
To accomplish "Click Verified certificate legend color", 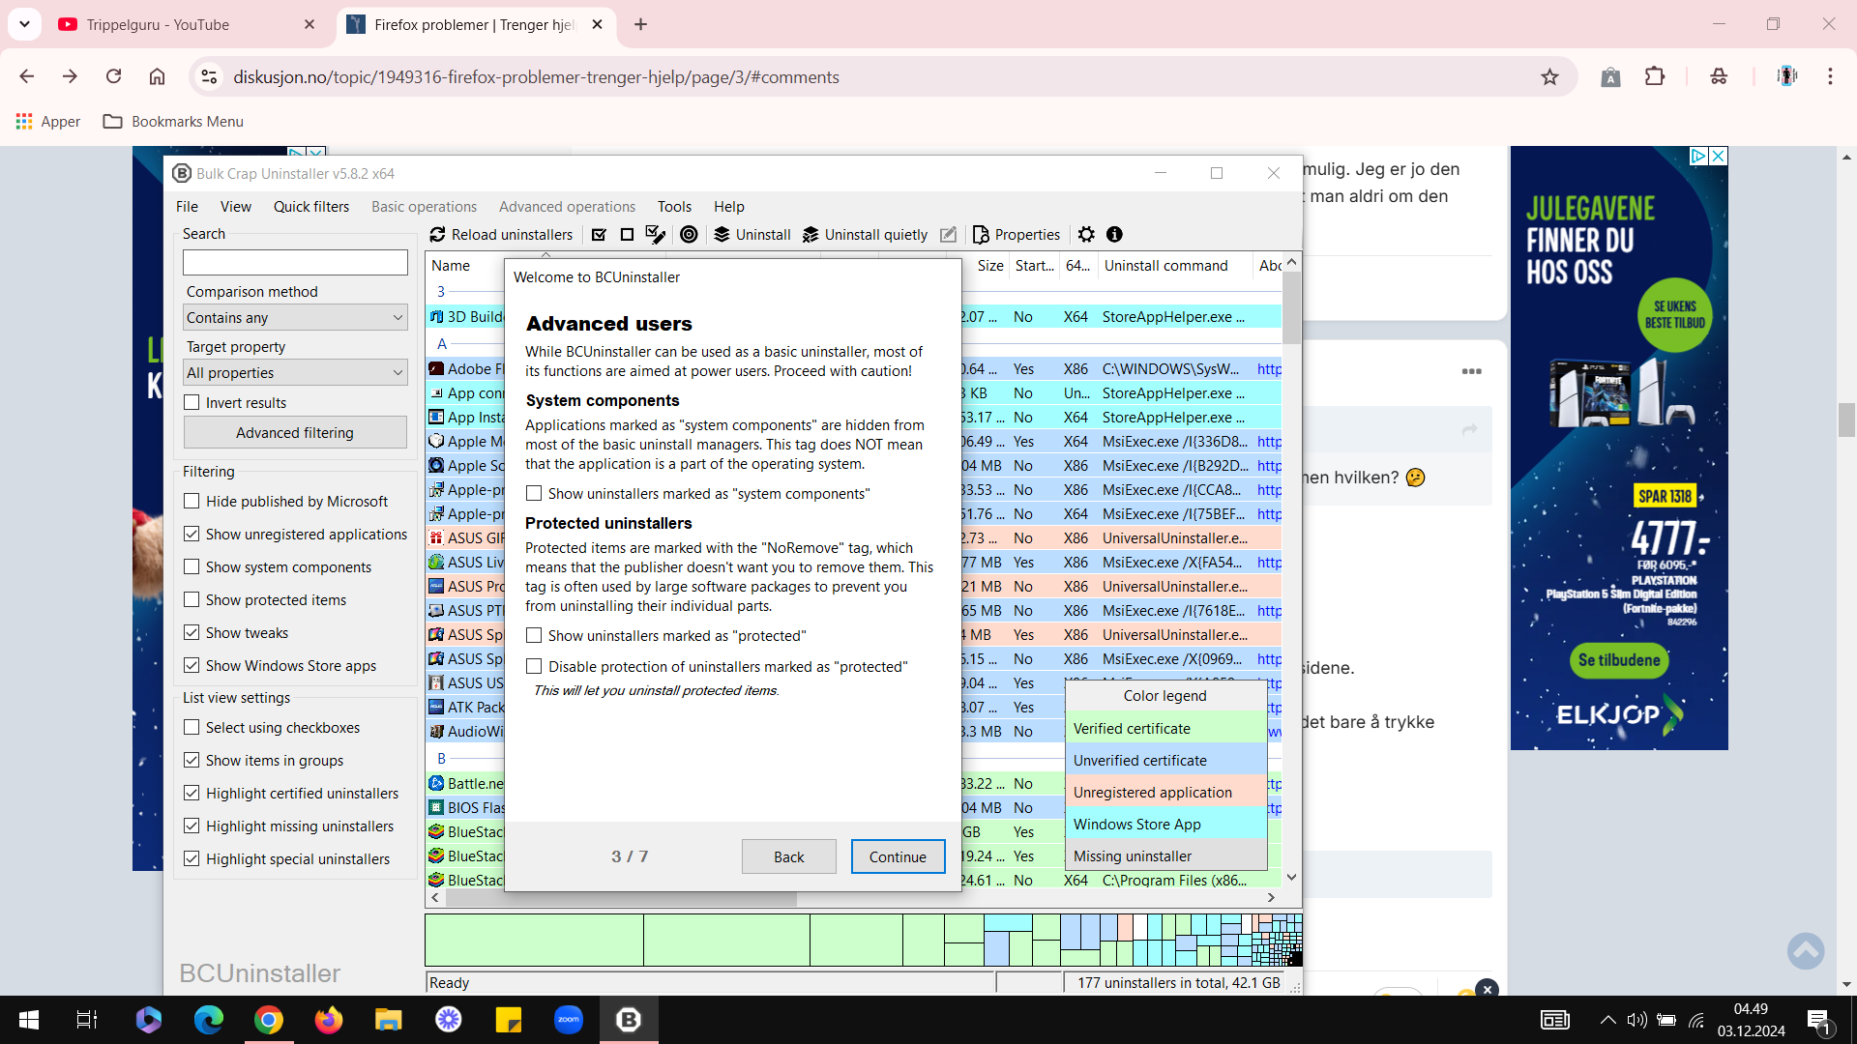I will pyautogui.click(x=1165, y=728).
